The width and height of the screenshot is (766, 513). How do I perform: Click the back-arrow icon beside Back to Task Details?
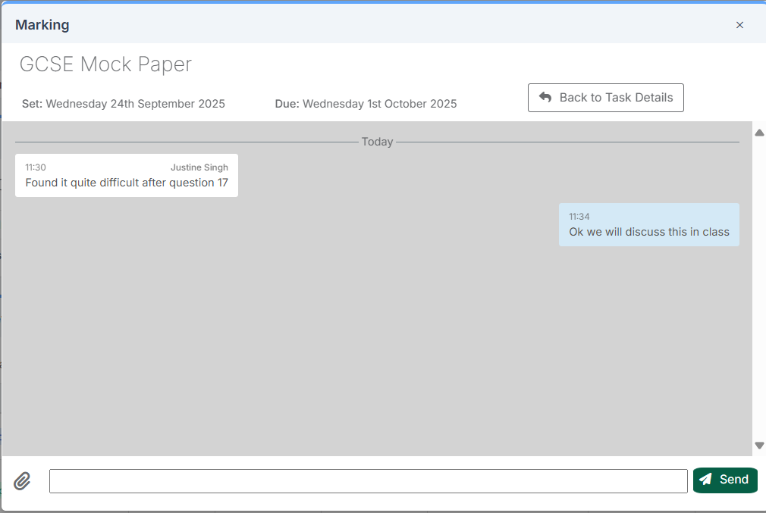(x=546, y=97)
